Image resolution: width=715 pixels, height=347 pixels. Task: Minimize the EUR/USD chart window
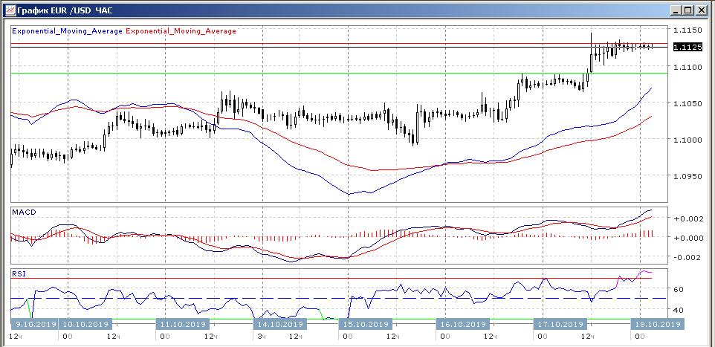click(x=676, y=10)
